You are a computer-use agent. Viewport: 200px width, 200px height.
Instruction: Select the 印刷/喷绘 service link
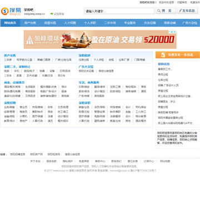point(84,87)
